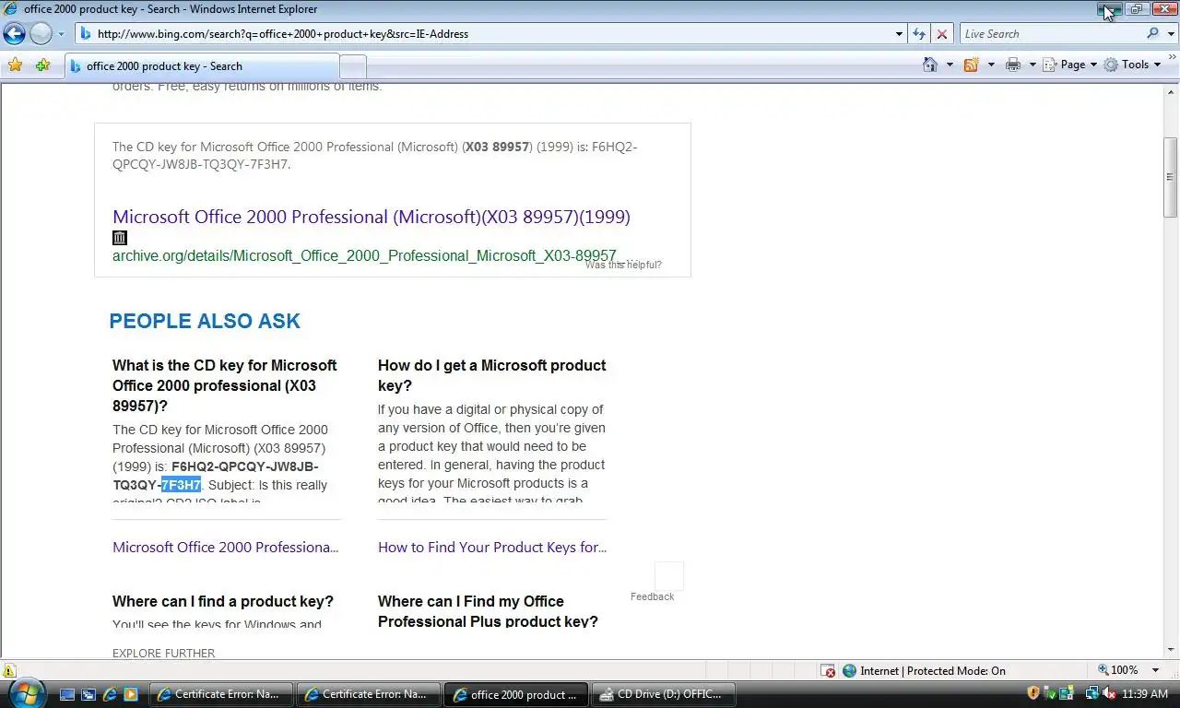Image resolution: width=1180 pixels, height=708 pixels.
Task: Click the Feedback button
Action: point(653,596)
